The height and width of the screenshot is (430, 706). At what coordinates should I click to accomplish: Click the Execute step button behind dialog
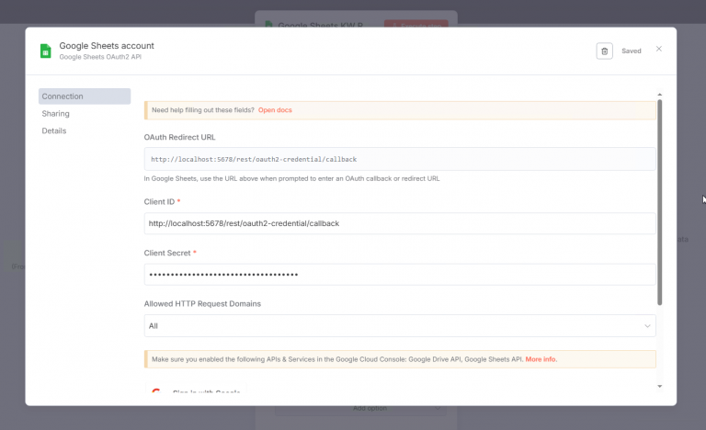point(416,24)
